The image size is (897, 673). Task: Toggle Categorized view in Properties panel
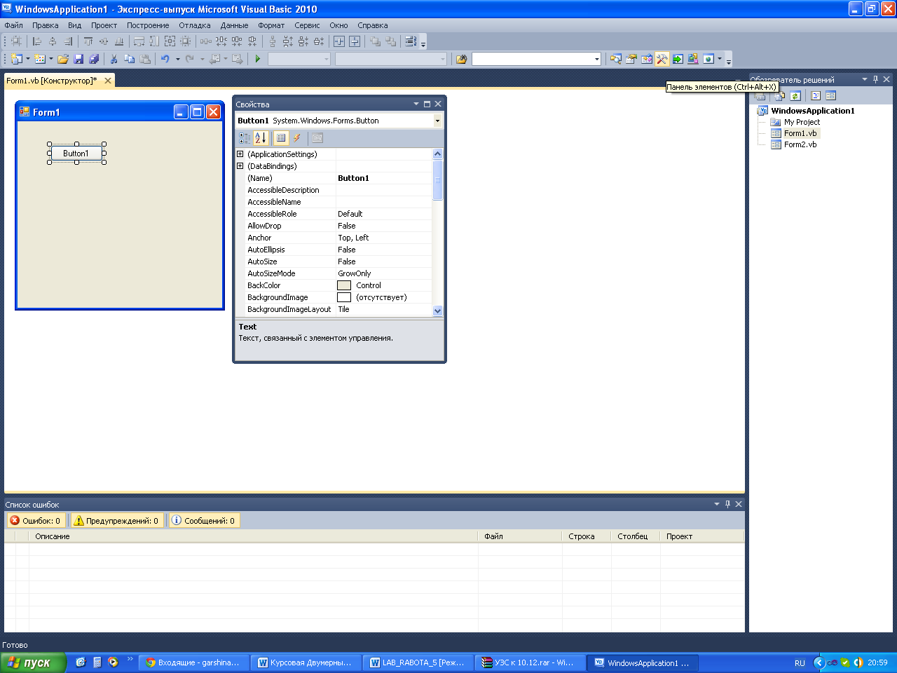[245, 138]
